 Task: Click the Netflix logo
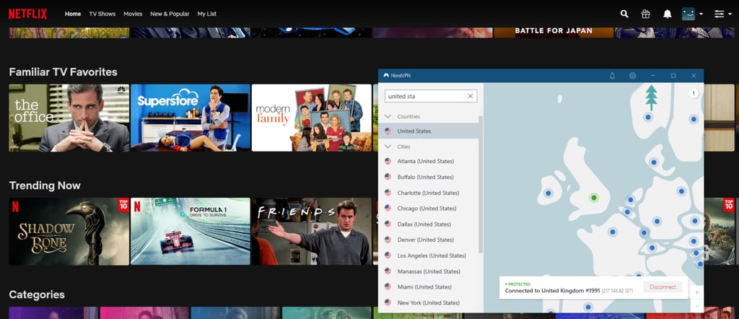coord(28,14)
